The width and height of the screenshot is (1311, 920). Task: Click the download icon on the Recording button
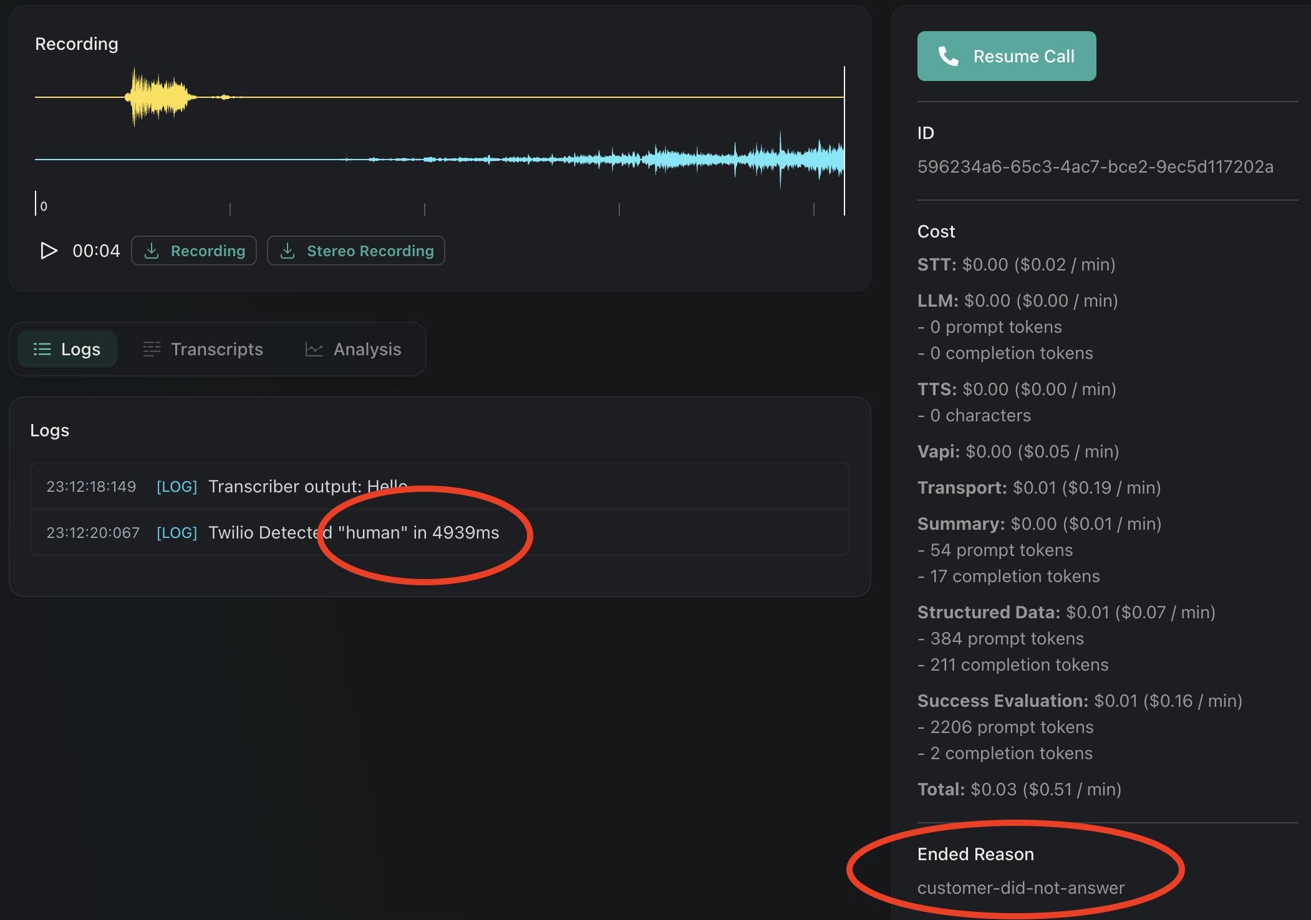(x=153, y=251)
